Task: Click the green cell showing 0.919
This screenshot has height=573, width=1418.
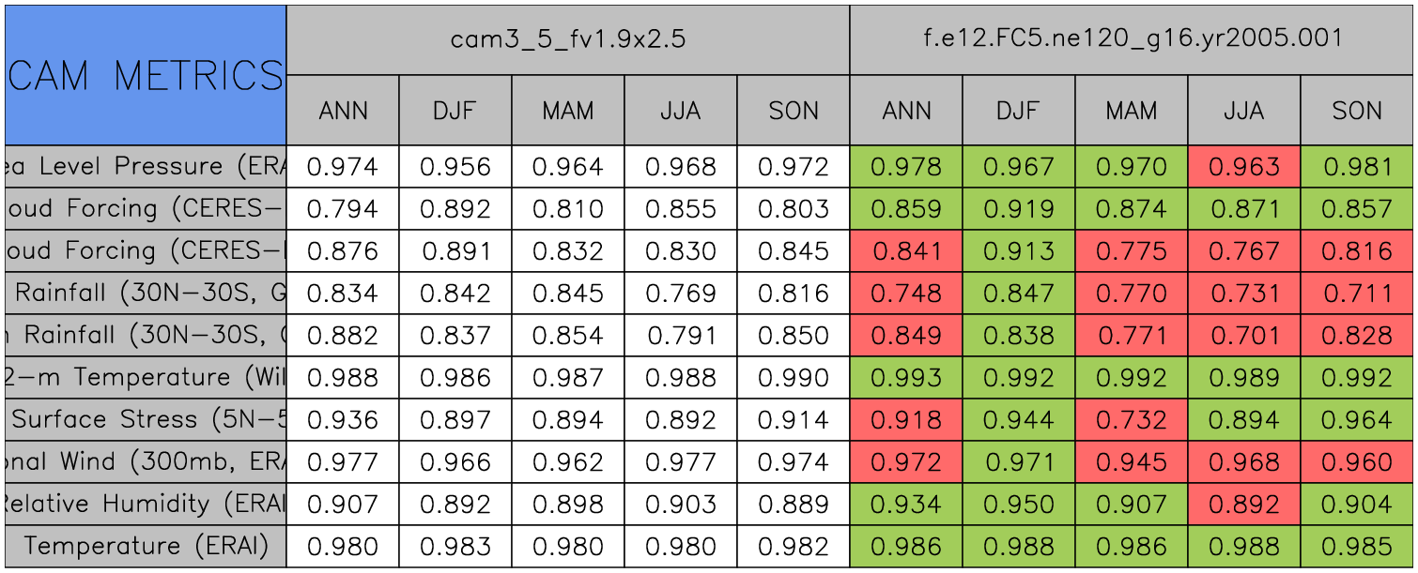Action: click(1019, 209)
